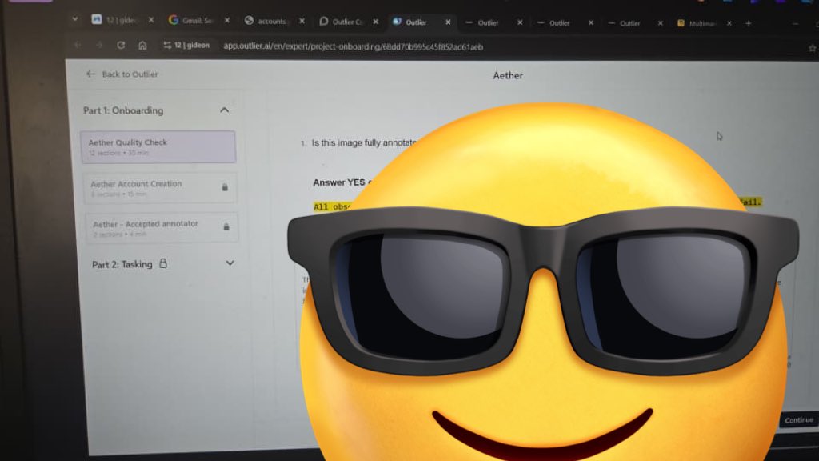Go back via 'Back to Outlier' link

tap(122, 74)
